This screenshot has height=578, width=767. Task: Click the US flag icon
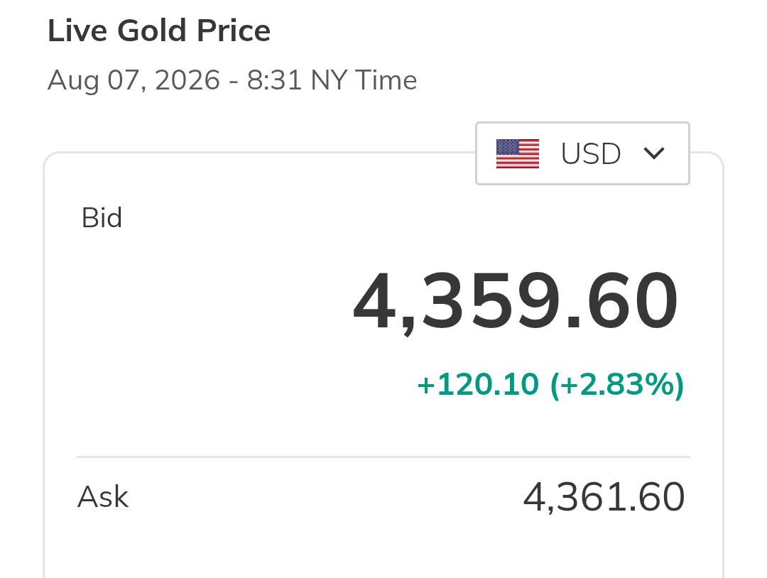(518, 153)
